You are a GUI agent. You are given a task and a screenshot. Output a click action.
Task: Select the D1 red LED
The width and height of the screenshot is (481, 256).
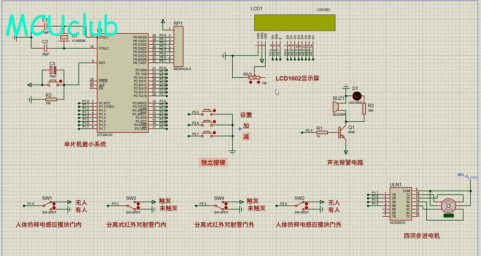pos(356,95)
